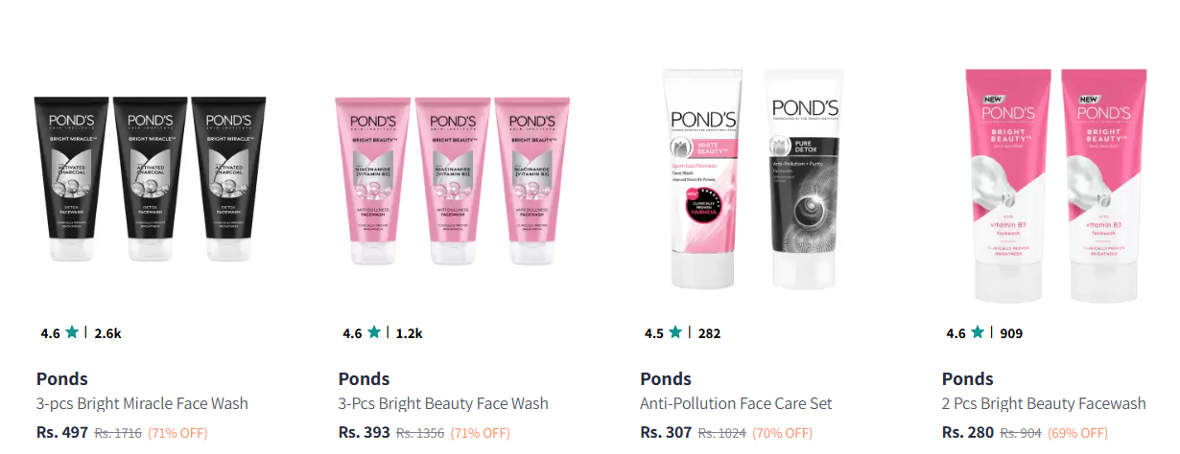The height and width of the screenshot is (454, 1180).
Task: Click the star icon beside 2.6k rating
Action: coord(72,333)
